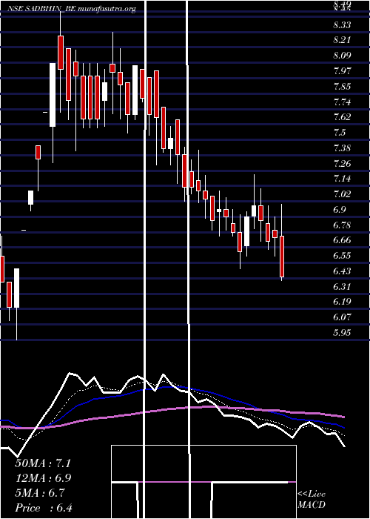The width and height of the screenshot is (370, 519).
Task: Click the 6.19 price axis label
Action: click(342, 302)
